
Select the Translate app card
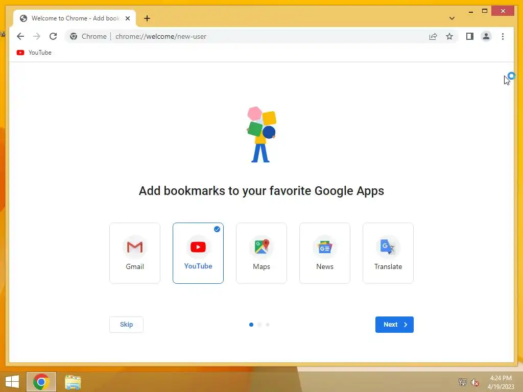(x=388, y=253)
